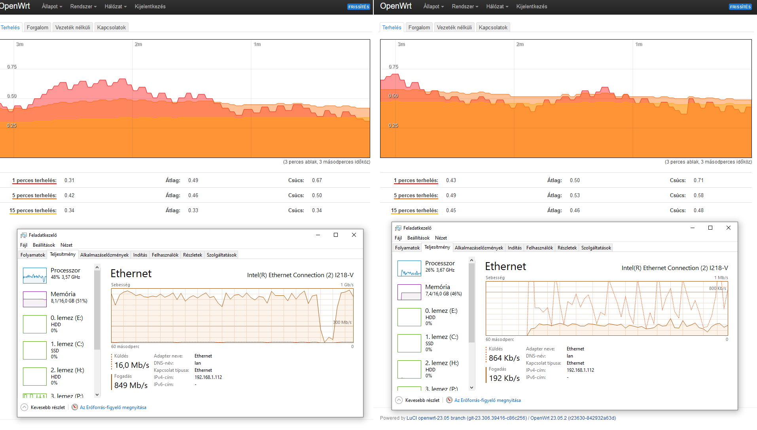The width and height of the screenshot is (757, 430).
Task: Switch to Folyamatok tab, left Task Manager
Action: coord(33,255)
